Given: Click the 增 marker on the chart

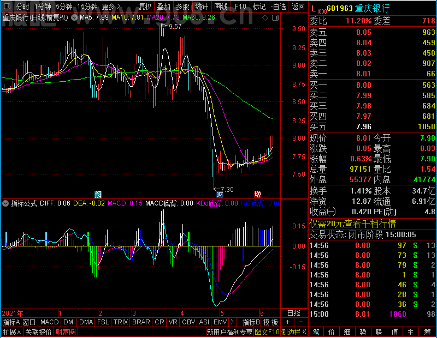Looking at the screenshot, I should point(257,194).
